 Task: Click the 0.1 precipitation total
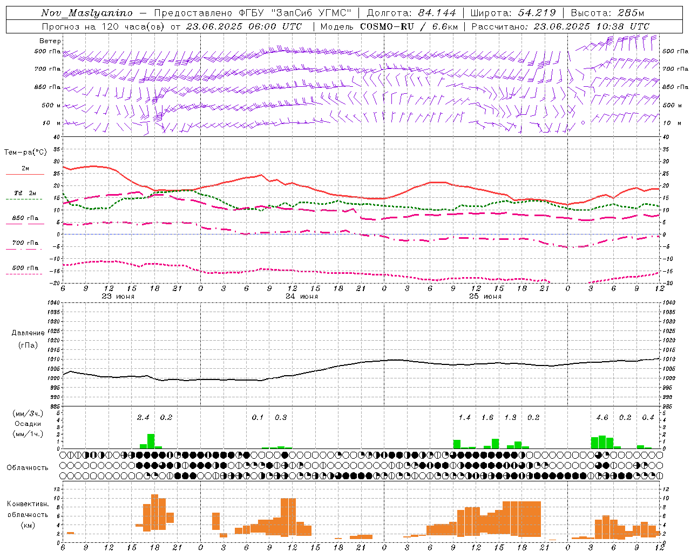point(258,417)
